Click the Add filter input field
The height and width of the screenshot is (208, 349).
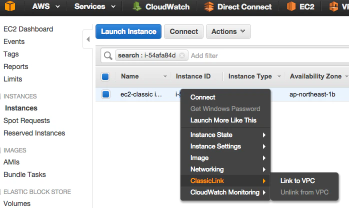pos(204,55)
